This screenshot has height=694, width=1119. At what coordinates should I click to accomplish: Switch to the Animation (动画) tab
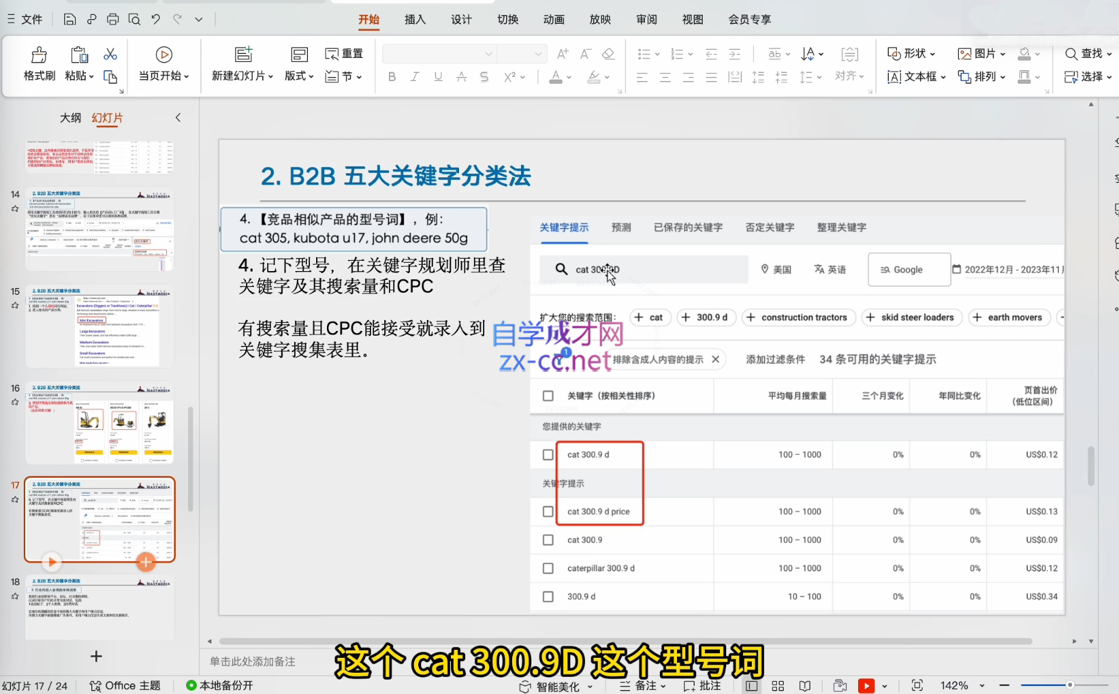554,19
